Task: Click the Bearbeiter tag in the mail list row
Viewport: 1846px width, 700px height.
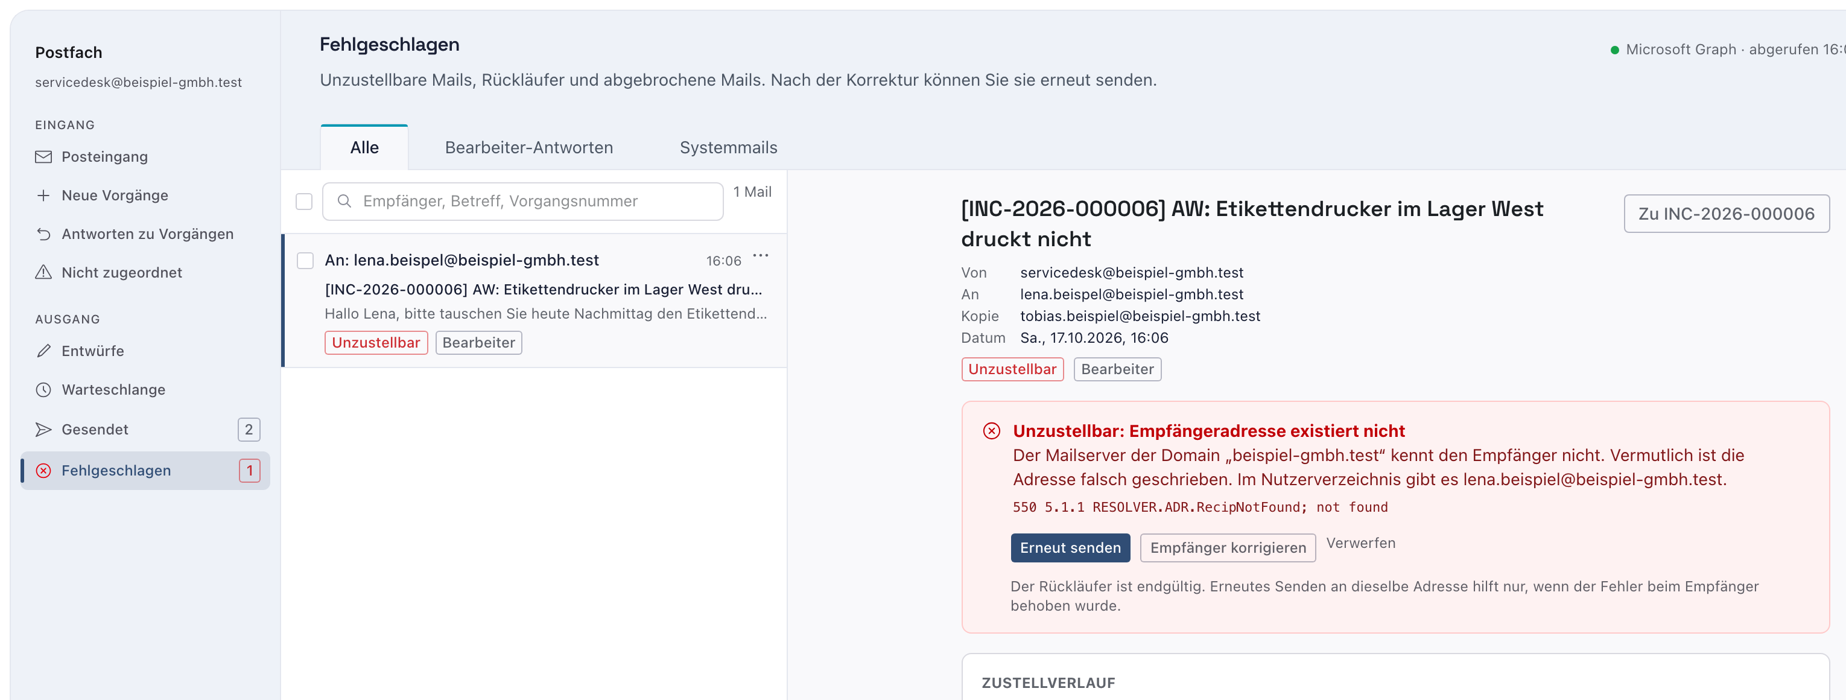Action: [479, 343]
